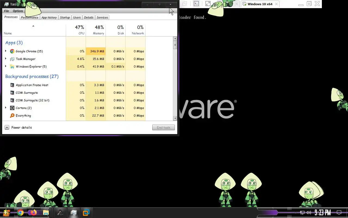Click the 9:23 PM taskbar clock
This screenshot has width=348, height=218.
tap(323, 213)
